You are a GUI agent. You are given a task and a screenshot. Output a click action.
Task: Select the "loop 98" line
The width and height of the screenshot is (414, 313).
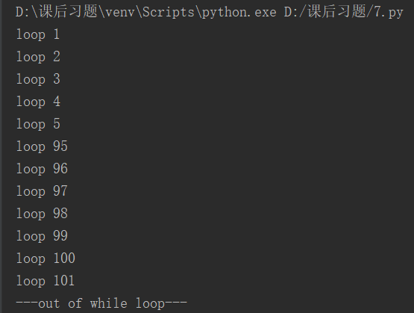pyautogui.click(x=42, y=214)
